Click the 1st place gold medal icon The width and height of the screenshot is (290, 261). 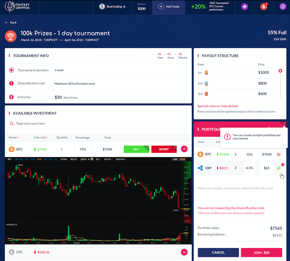(206, 73)
